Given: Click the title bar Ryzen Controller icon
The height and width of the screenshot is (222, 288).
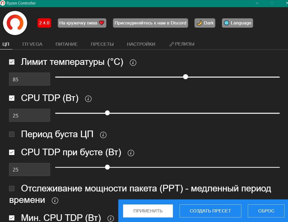Looking at the screenshot, I should click(x=3, y=3).
